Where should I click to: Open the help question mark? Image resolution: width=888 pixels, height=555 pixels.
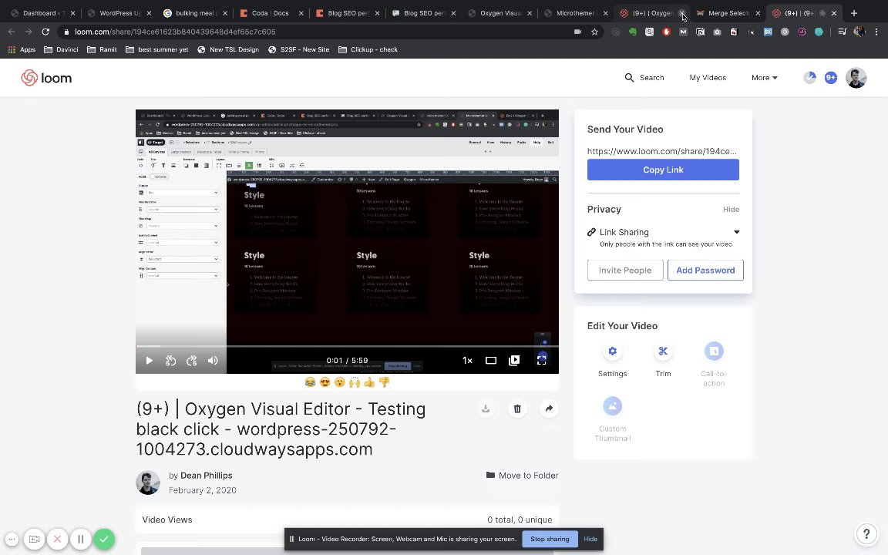(866, 533)
